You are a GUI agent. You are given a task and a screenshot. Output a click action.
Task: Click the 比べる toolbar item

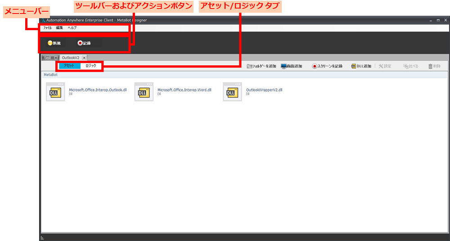tap(411, 66)
